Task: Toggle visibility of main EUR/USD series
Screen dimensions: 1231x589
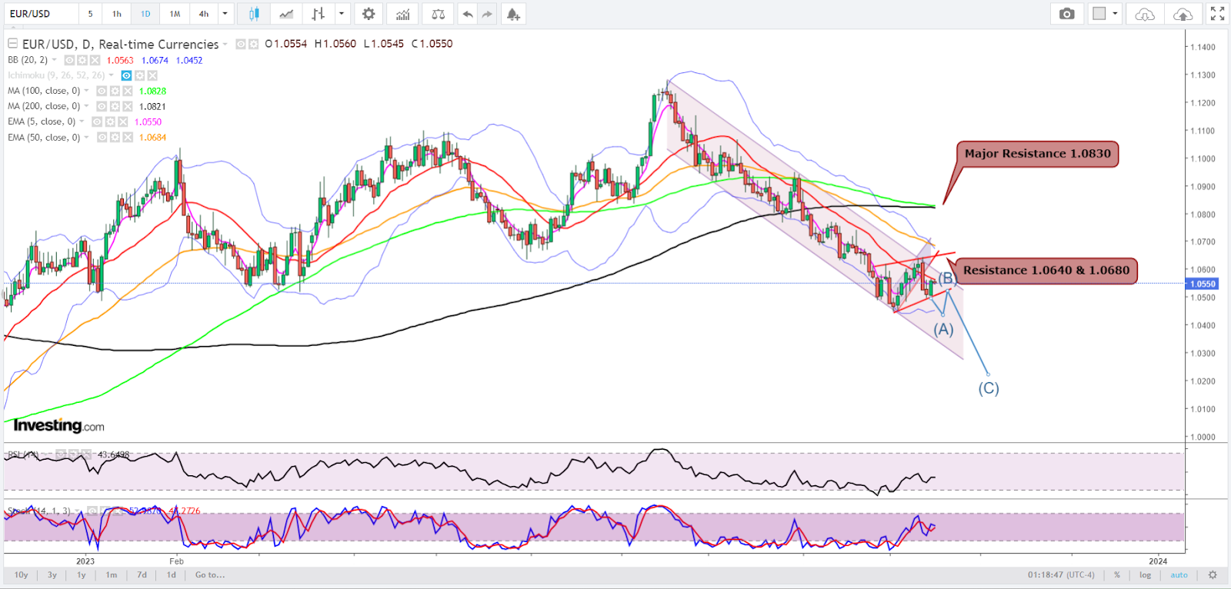Action: [240, 44]
